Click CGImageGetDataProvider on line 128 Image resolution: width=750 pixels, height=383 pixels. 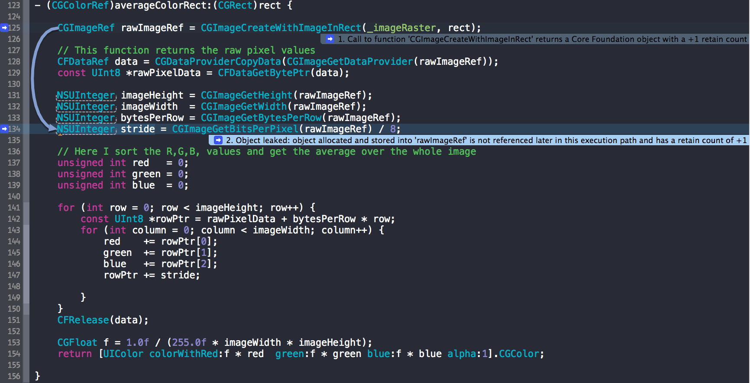point(350,61)
